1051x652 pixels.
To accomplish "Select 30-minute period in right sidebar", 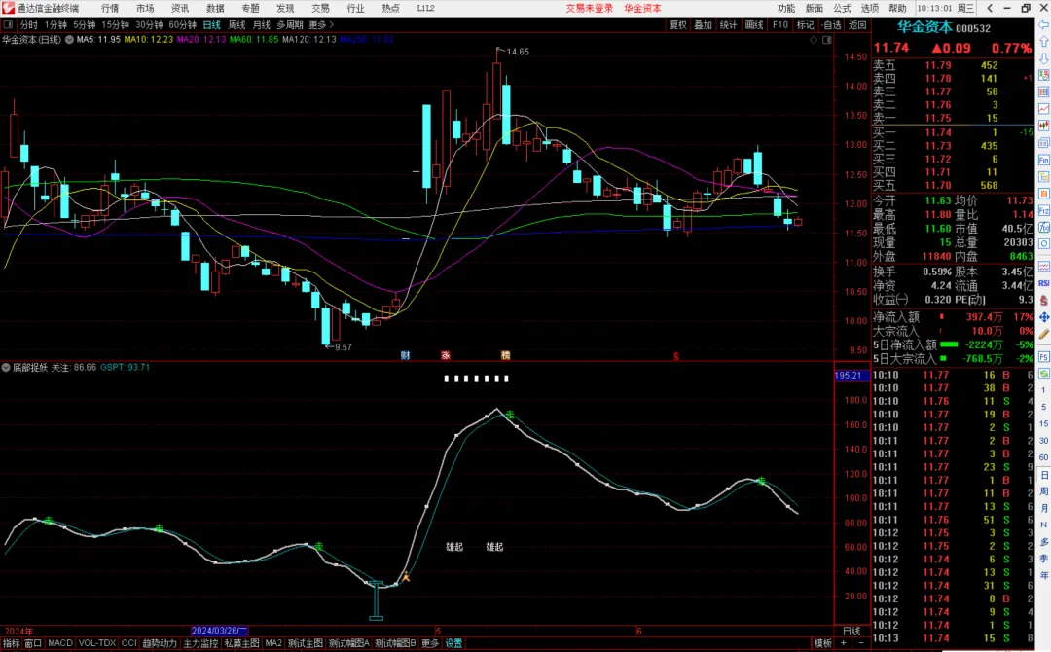I will point(1043,440).
